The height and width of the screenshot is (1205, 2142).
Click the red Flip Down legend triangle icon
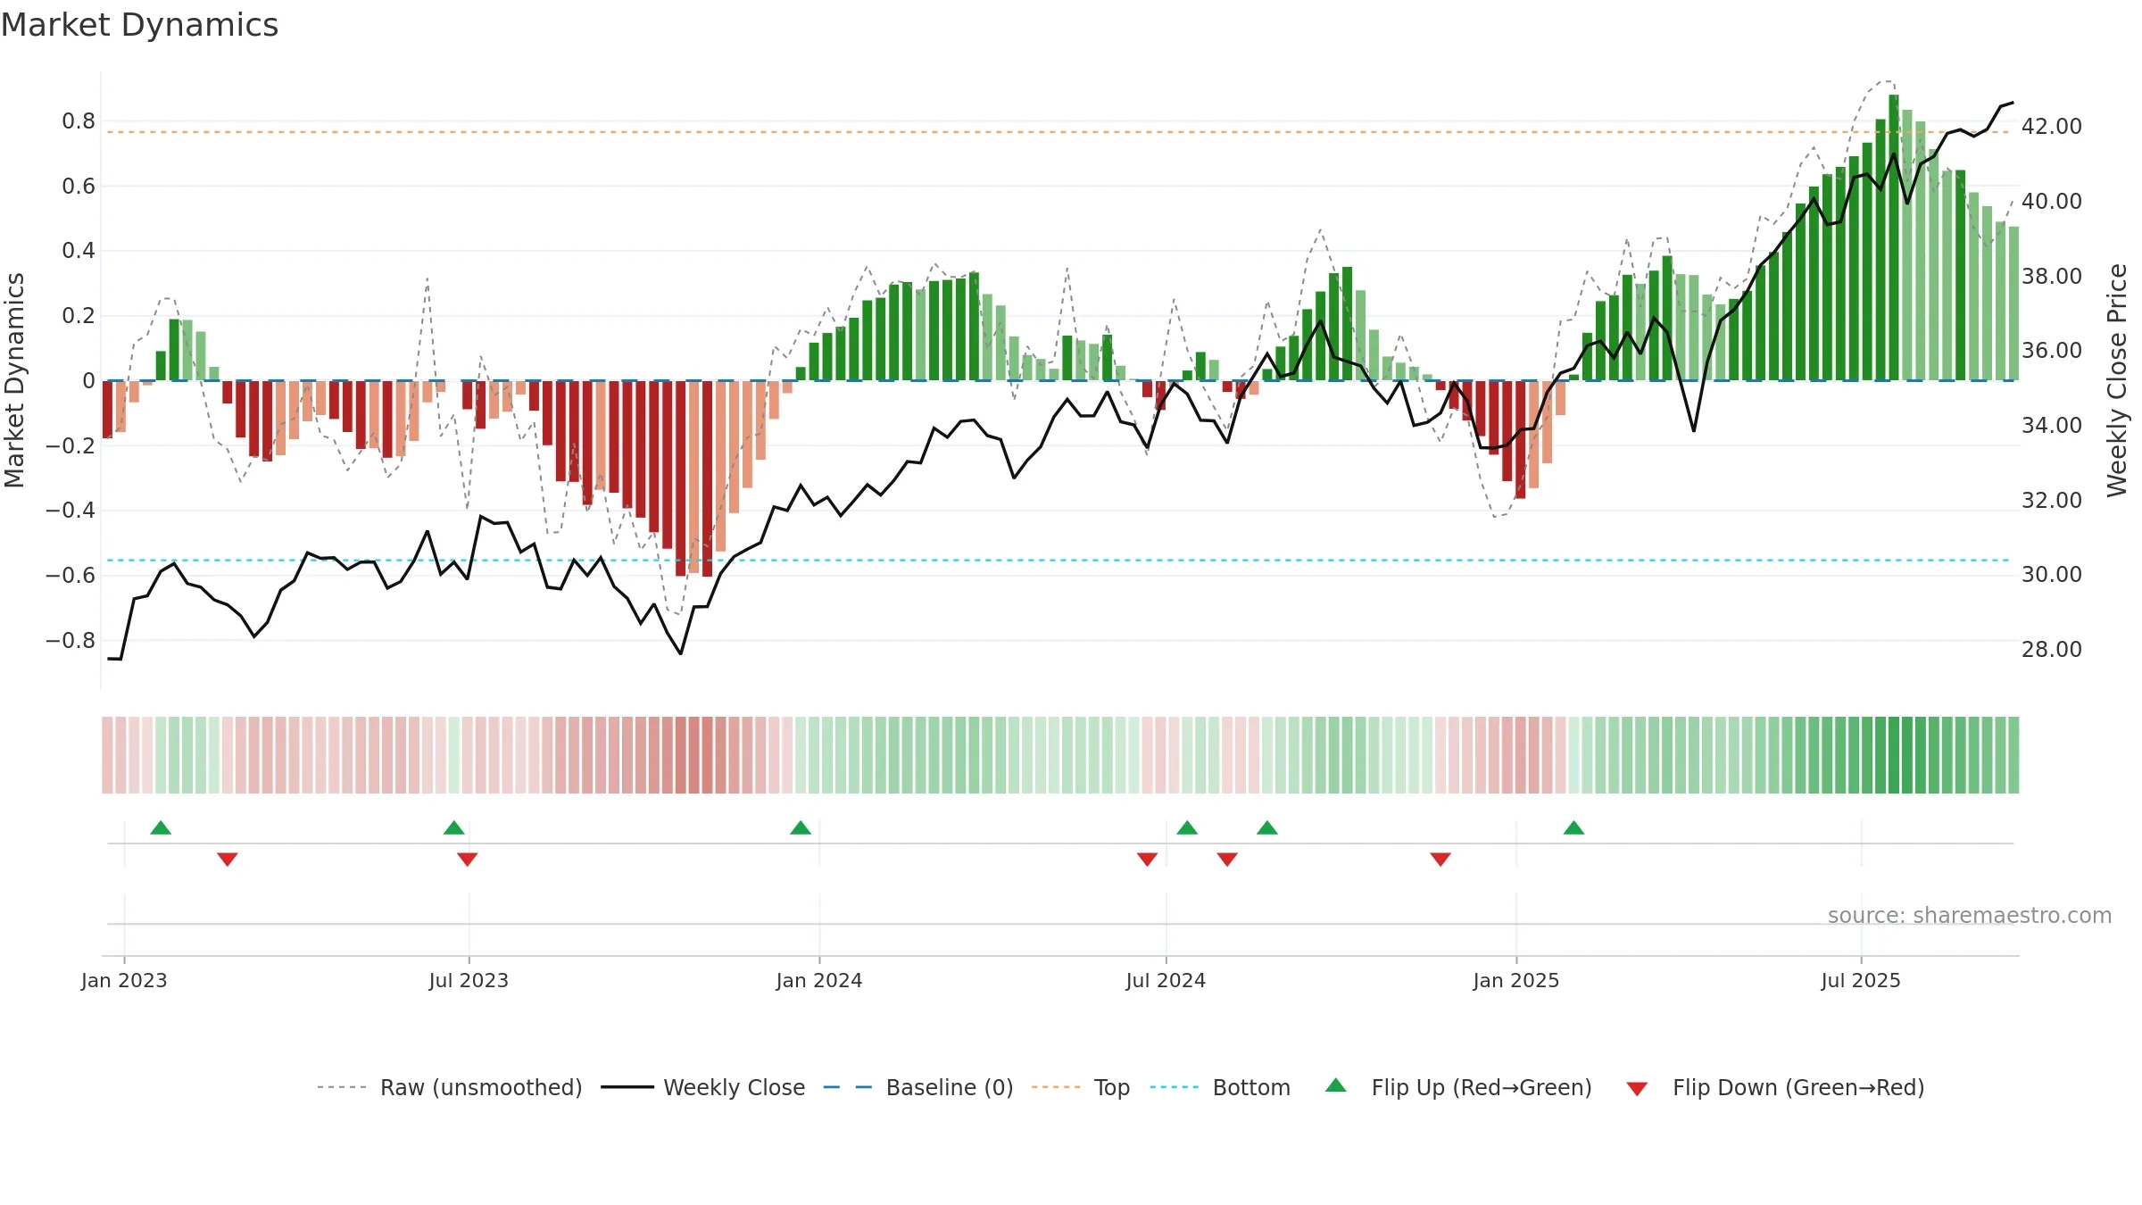pyautogui.click(x=1637, y=1089)
